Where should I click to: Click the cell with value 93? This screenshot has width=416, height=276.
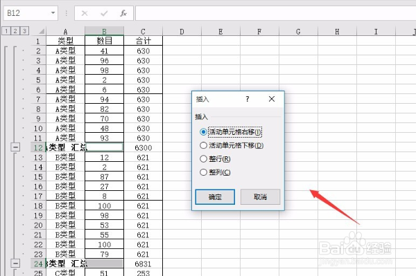(104, 138)
